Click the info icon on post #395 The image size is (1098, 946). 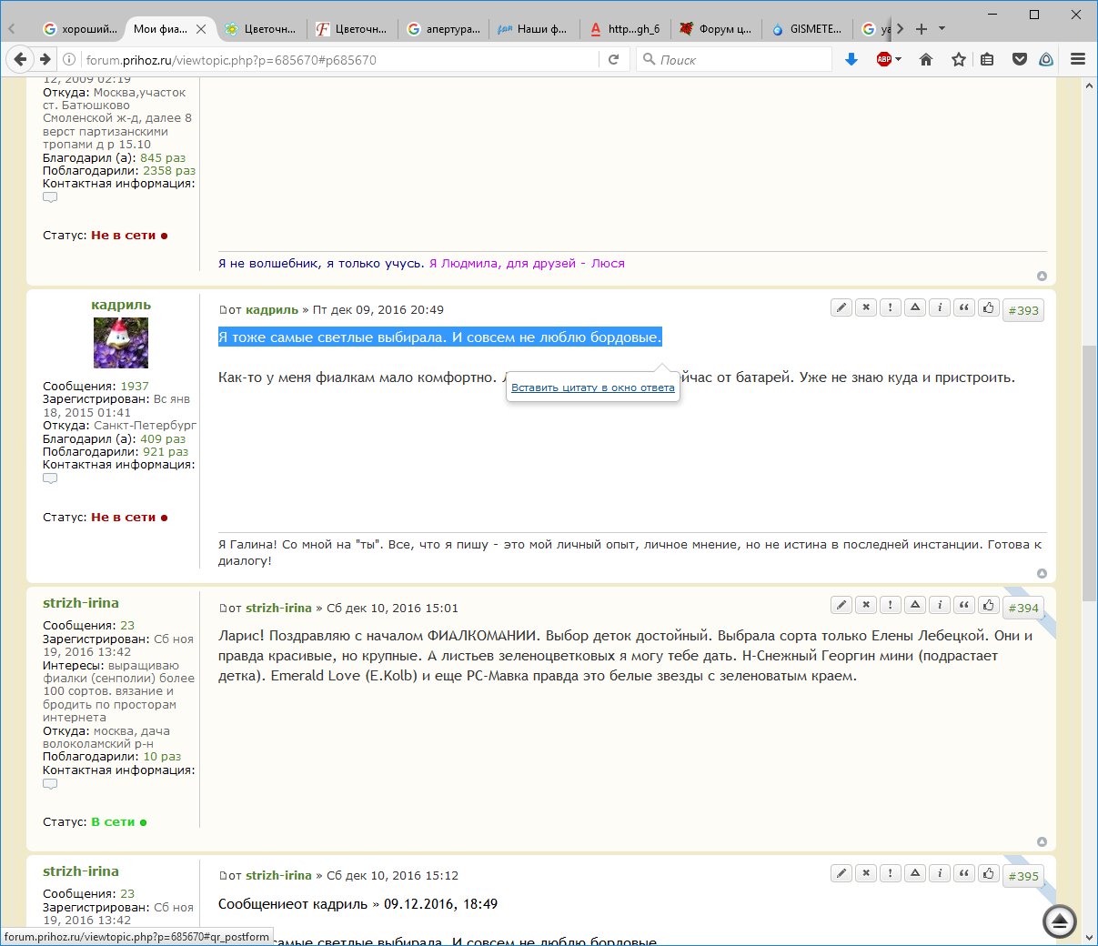940,873
